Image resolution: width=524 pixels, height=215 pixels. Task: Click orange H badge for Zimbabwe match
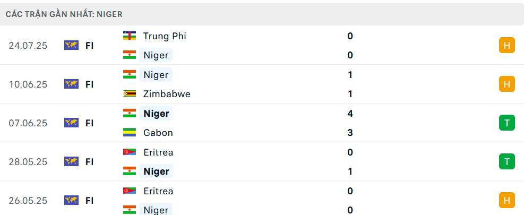click(506, 84)
